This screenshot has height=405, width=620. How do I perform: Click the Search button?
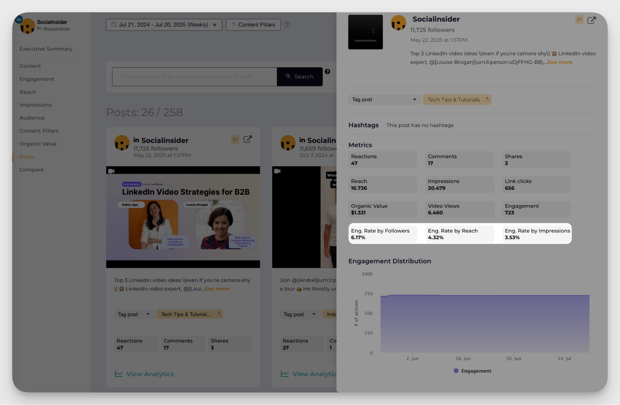(300, 76)
